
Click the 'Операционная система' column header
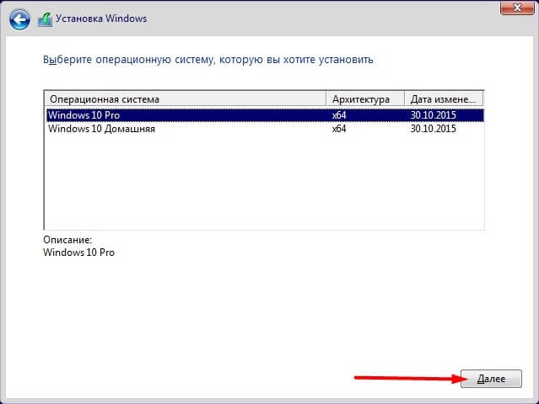pyautogui.click(x=184, y=98)
